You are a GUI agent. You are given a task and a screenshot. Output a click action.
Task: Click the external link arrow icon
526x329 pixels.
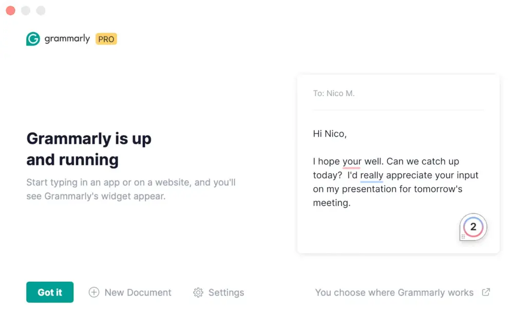click(486, 292)
